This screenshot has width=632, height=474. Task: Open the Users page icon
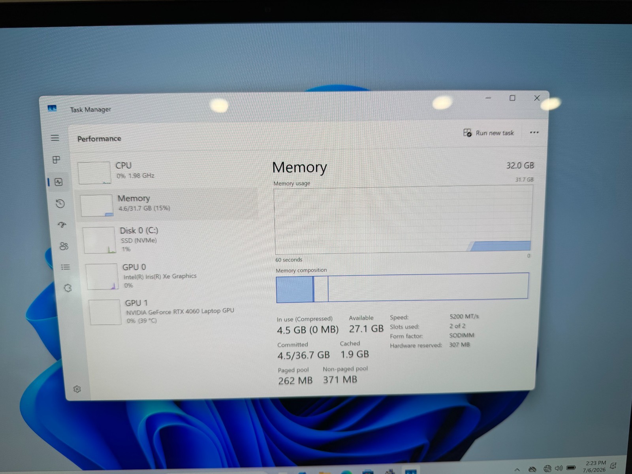click(x=64, y=246)
